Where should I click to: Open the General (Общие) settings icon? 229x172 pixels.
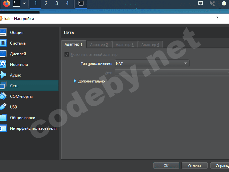[3, 32]
